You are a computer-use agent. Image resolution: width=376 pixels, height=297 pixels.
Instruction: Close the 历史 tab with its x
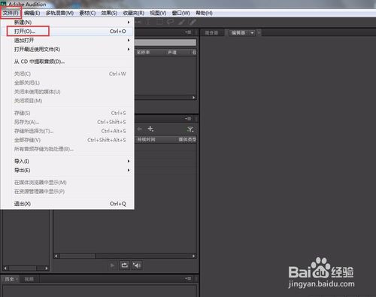(x=17, y=279)
